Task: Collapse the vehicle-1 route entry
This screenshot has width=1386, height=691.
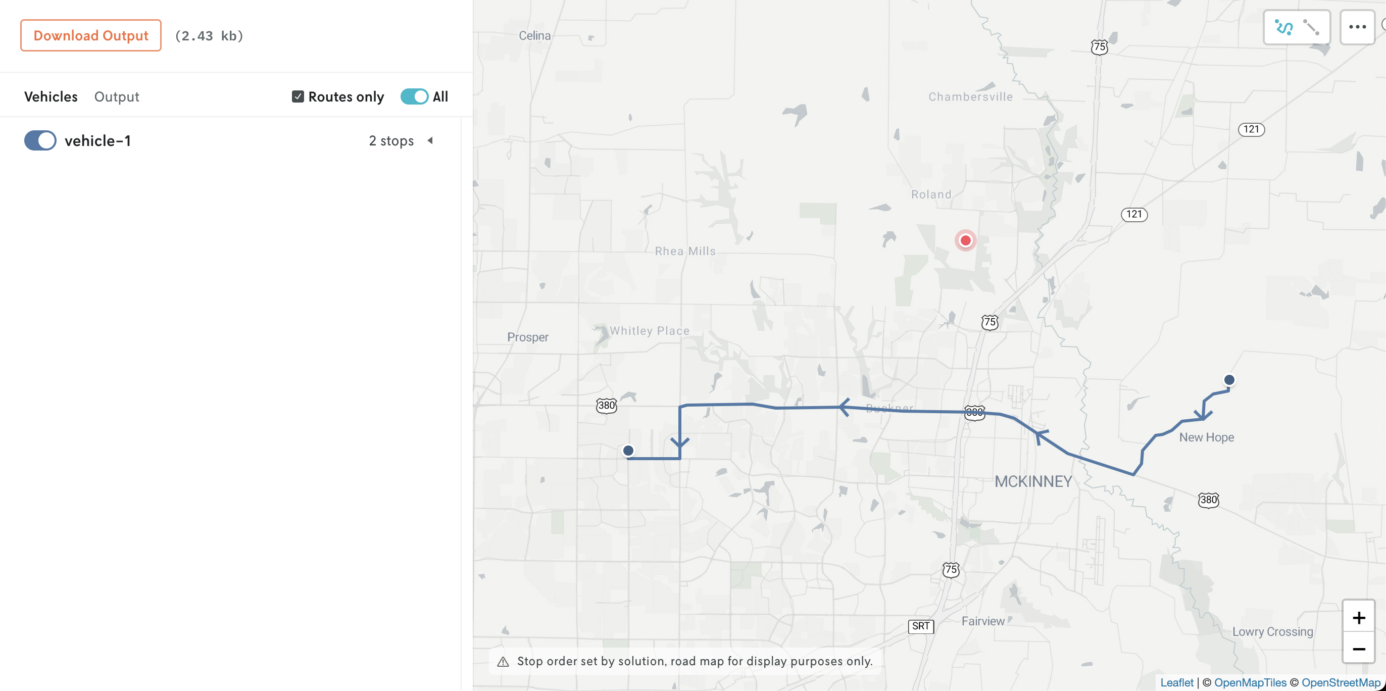Action: click(429, 139)
